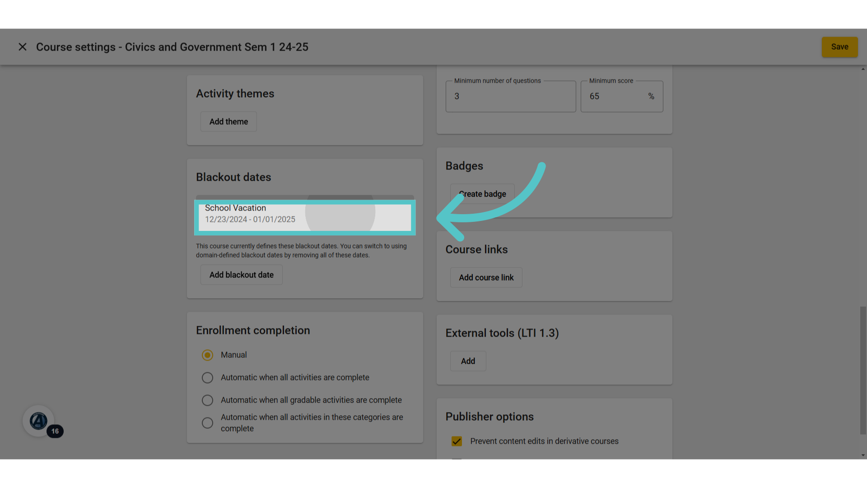Click the Add theme button
The height and width of the screenshot is (488, 867).
click(x=228, y=122)
